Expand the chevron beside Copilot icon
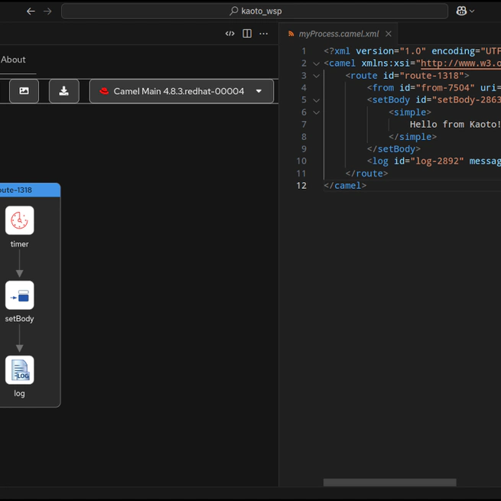 [x=472, y=11]
